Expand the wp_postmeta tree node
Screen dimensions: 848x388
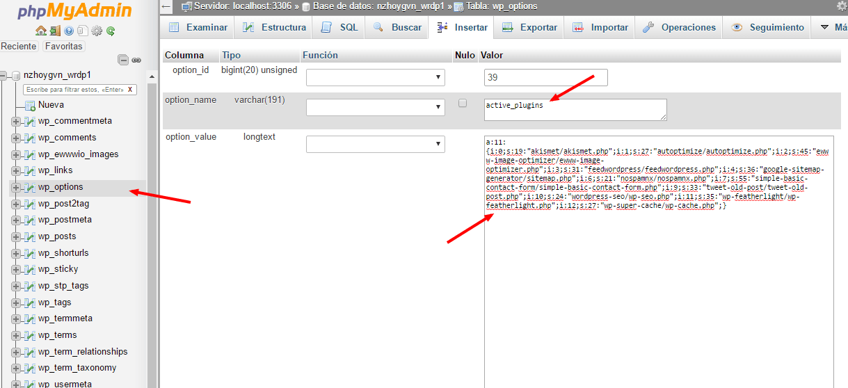16,220
